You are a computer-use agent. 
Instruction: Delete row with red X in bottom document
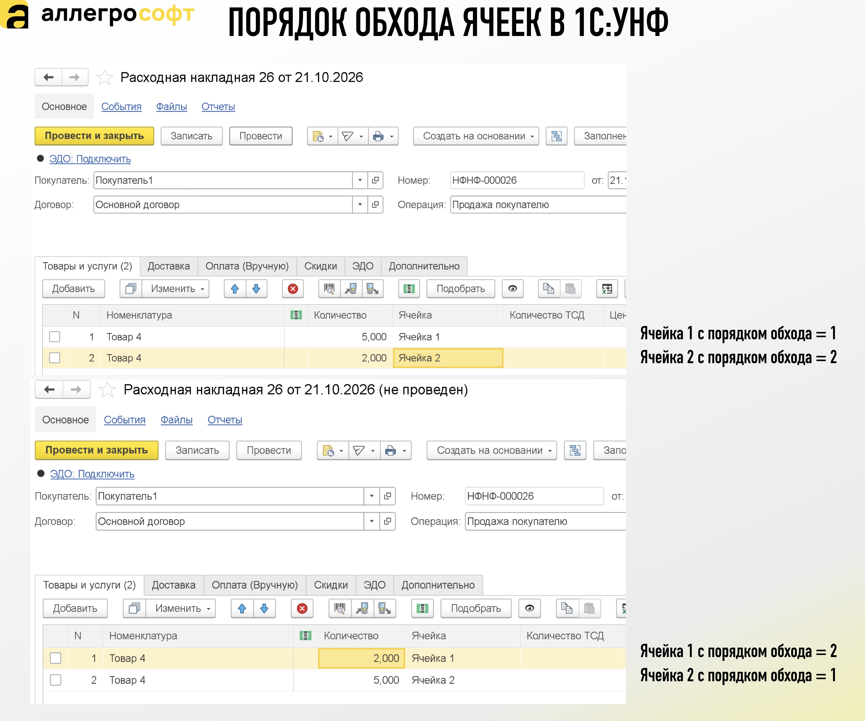pyautogui.click(x=302, y=608)
